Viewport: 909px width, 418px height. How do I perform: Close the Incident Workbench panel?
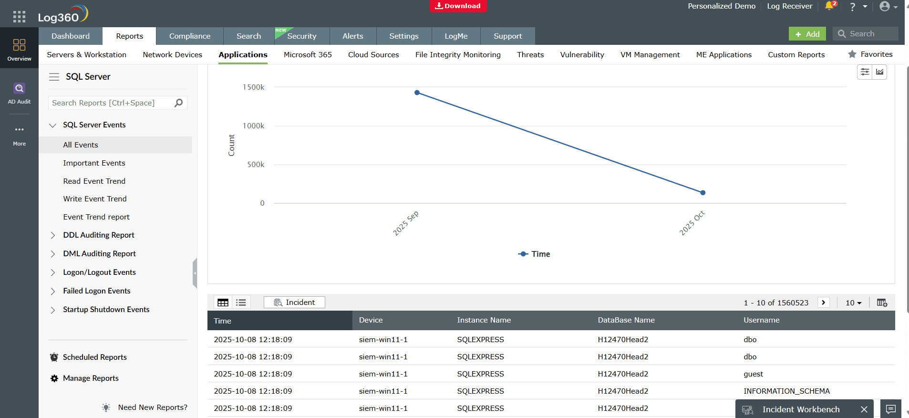864,409
